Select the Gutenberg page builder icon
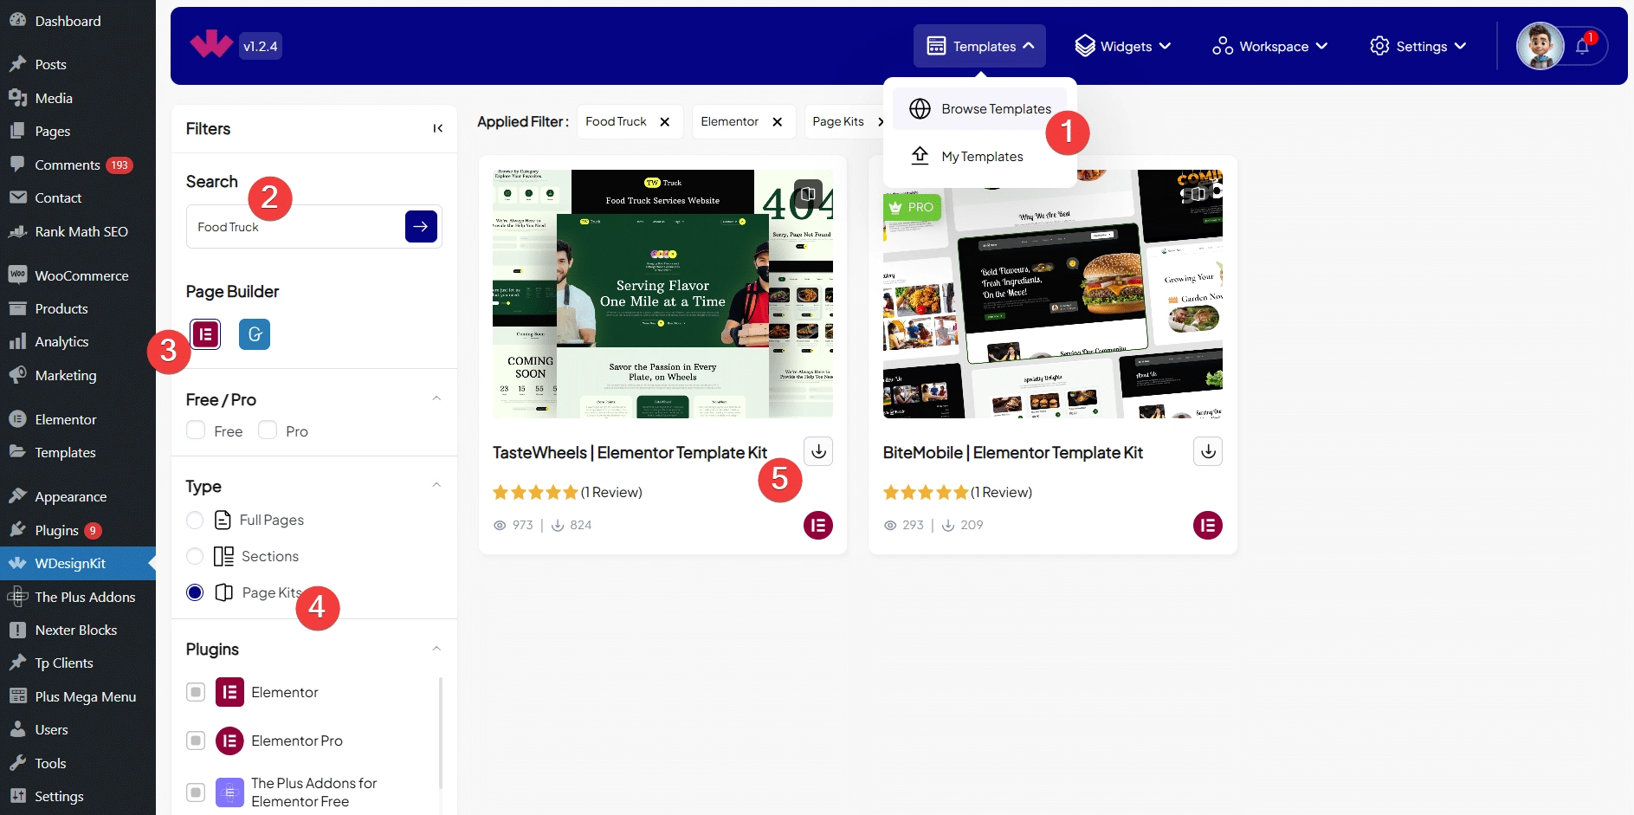Screen dimensions: 1634x815 (255, 334)
